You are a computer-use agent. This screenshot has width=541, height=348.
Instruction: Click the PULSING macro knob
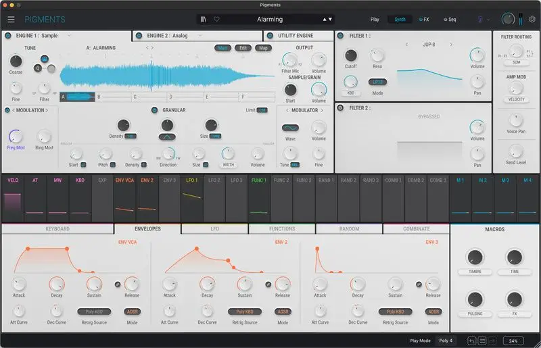click(475, 299)
